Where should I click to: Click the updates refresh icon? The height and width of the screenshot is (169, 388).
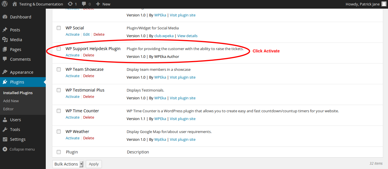70,4
